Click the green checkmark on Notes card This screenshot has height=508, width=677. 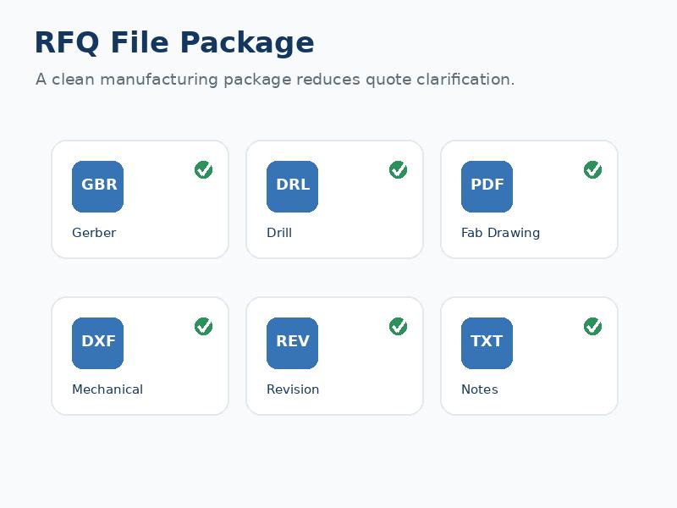pos(593,327)
